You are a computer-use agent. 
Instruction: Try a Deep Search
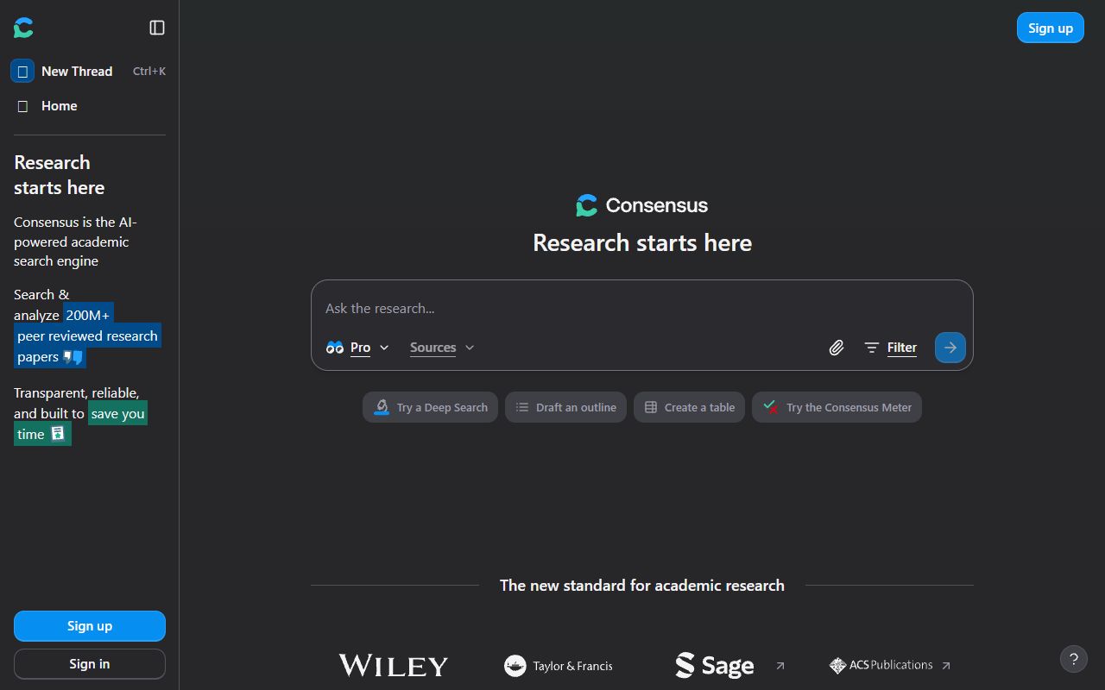430,406
